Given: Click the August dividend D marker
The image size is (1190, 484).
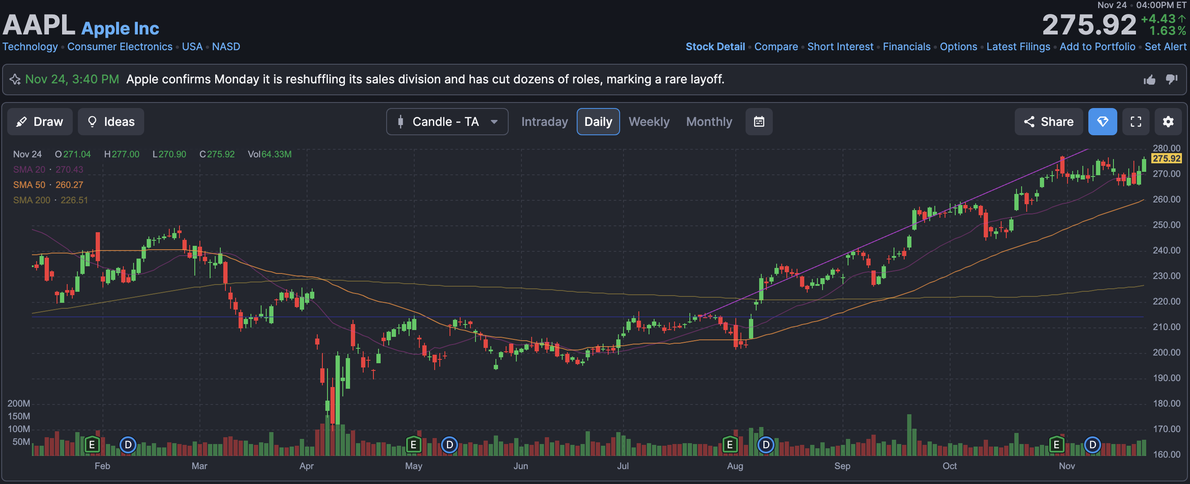Looking at the screenshot, I should 766,445.
